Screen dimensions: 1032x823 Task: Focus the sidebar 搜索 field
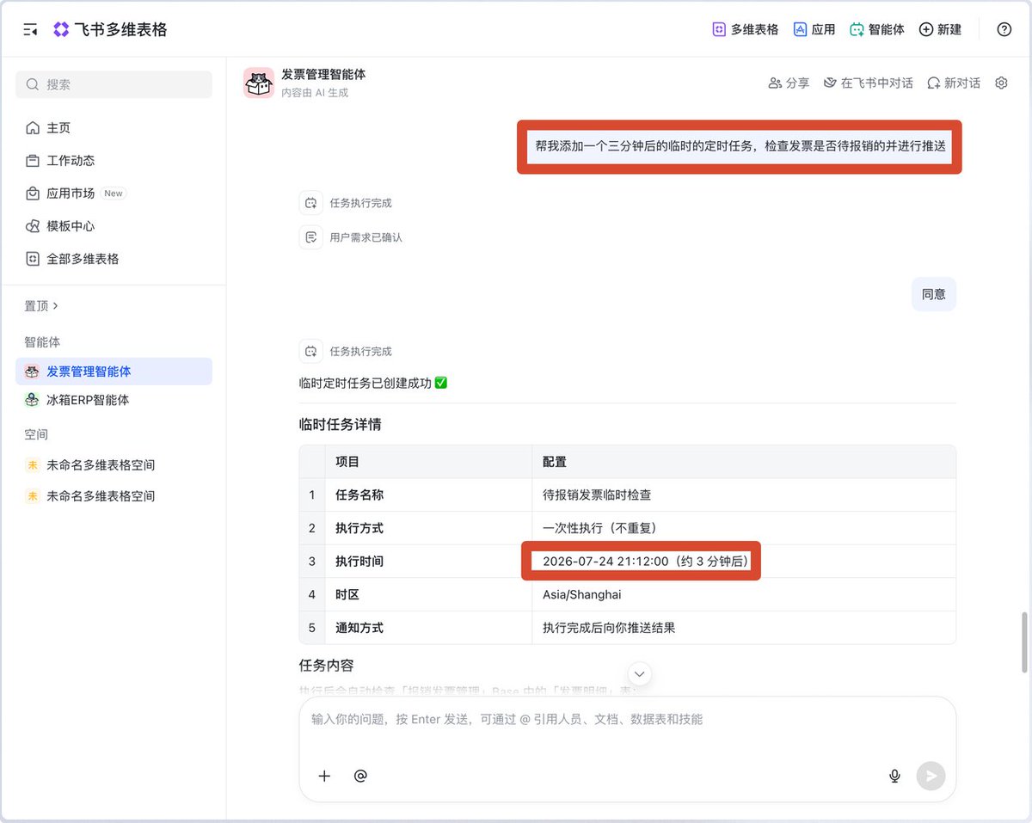[x=114, y=84]
